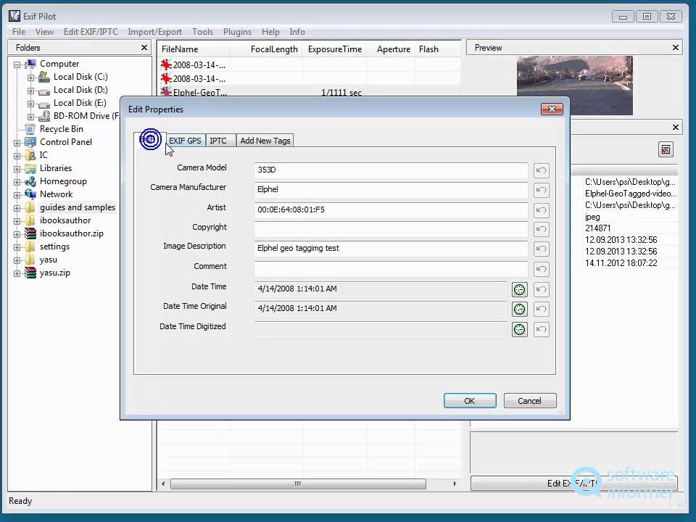
Task: Cancel the Edit Properties dialog
Action: point(529,401)
